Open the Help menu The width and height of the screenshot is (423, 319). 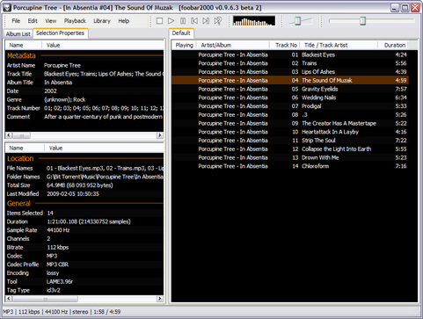tap(124, 21)
